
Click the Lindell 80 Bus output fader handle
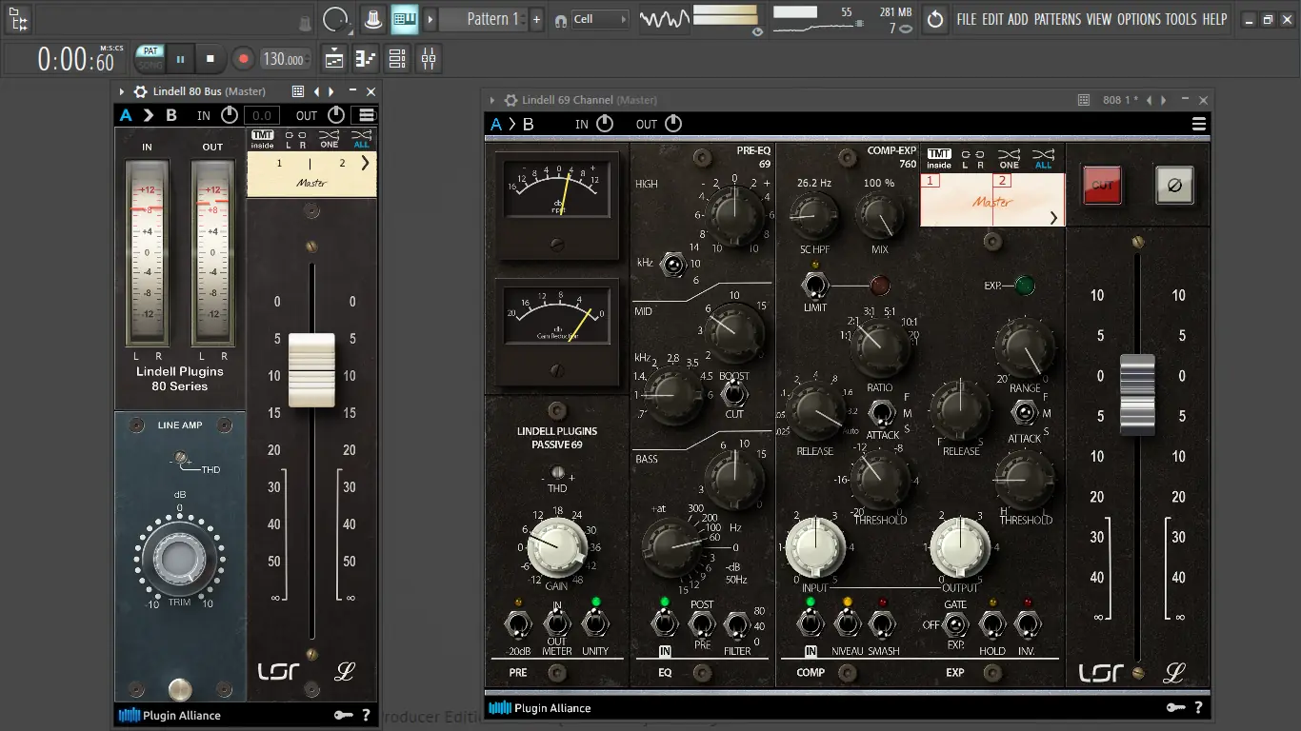[311, 369]
